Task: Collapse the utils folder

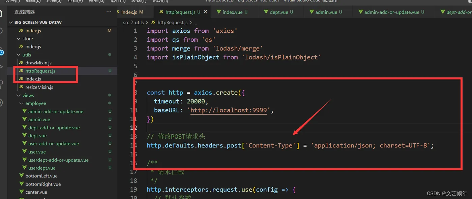Action: 19,55
